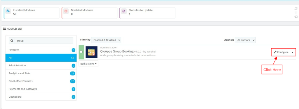Viewport: 299px width, 109px height.
Task: Click the QloApps Group Booking calendar icon
Action: [91, 52]
